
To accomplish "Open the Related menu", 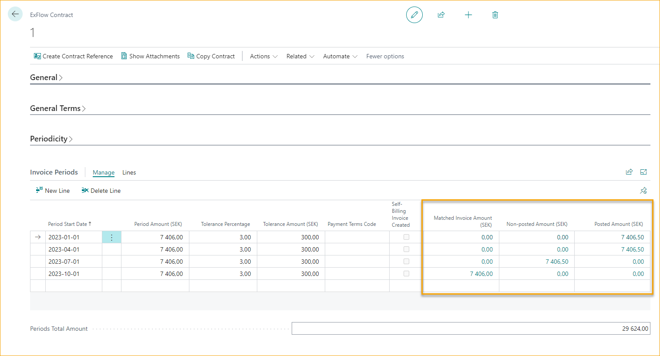I will pyautogui.click(x=300, y=56).
